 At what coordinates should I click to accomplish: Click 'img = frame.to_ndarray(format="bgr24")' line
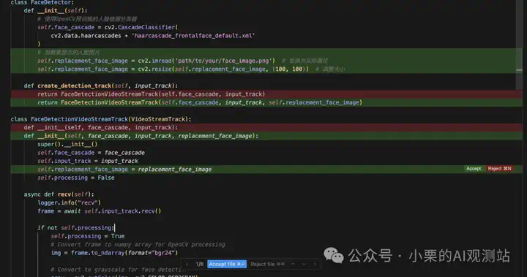tap(114, 253)
